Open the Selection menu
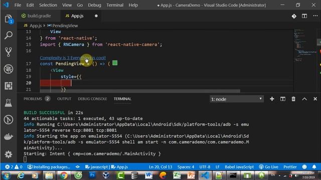 point(48,5)
